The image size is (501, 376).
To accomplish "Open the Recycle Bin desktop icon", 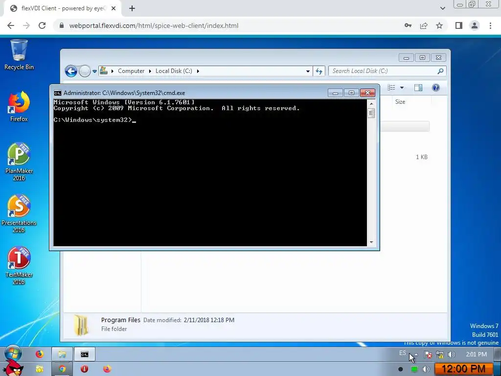I will click(x=19, y=54).
